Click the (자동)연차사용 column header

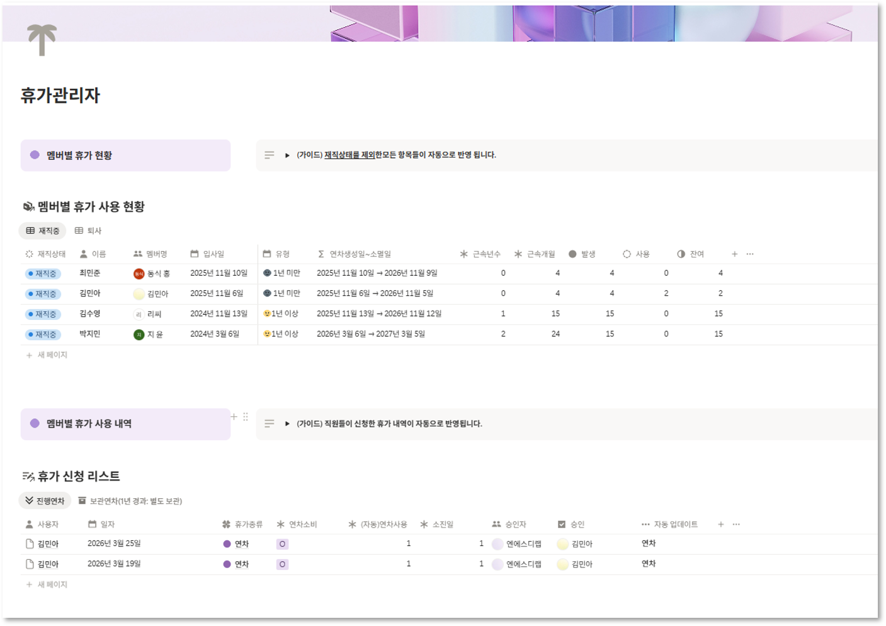click(x=378, y=525)
